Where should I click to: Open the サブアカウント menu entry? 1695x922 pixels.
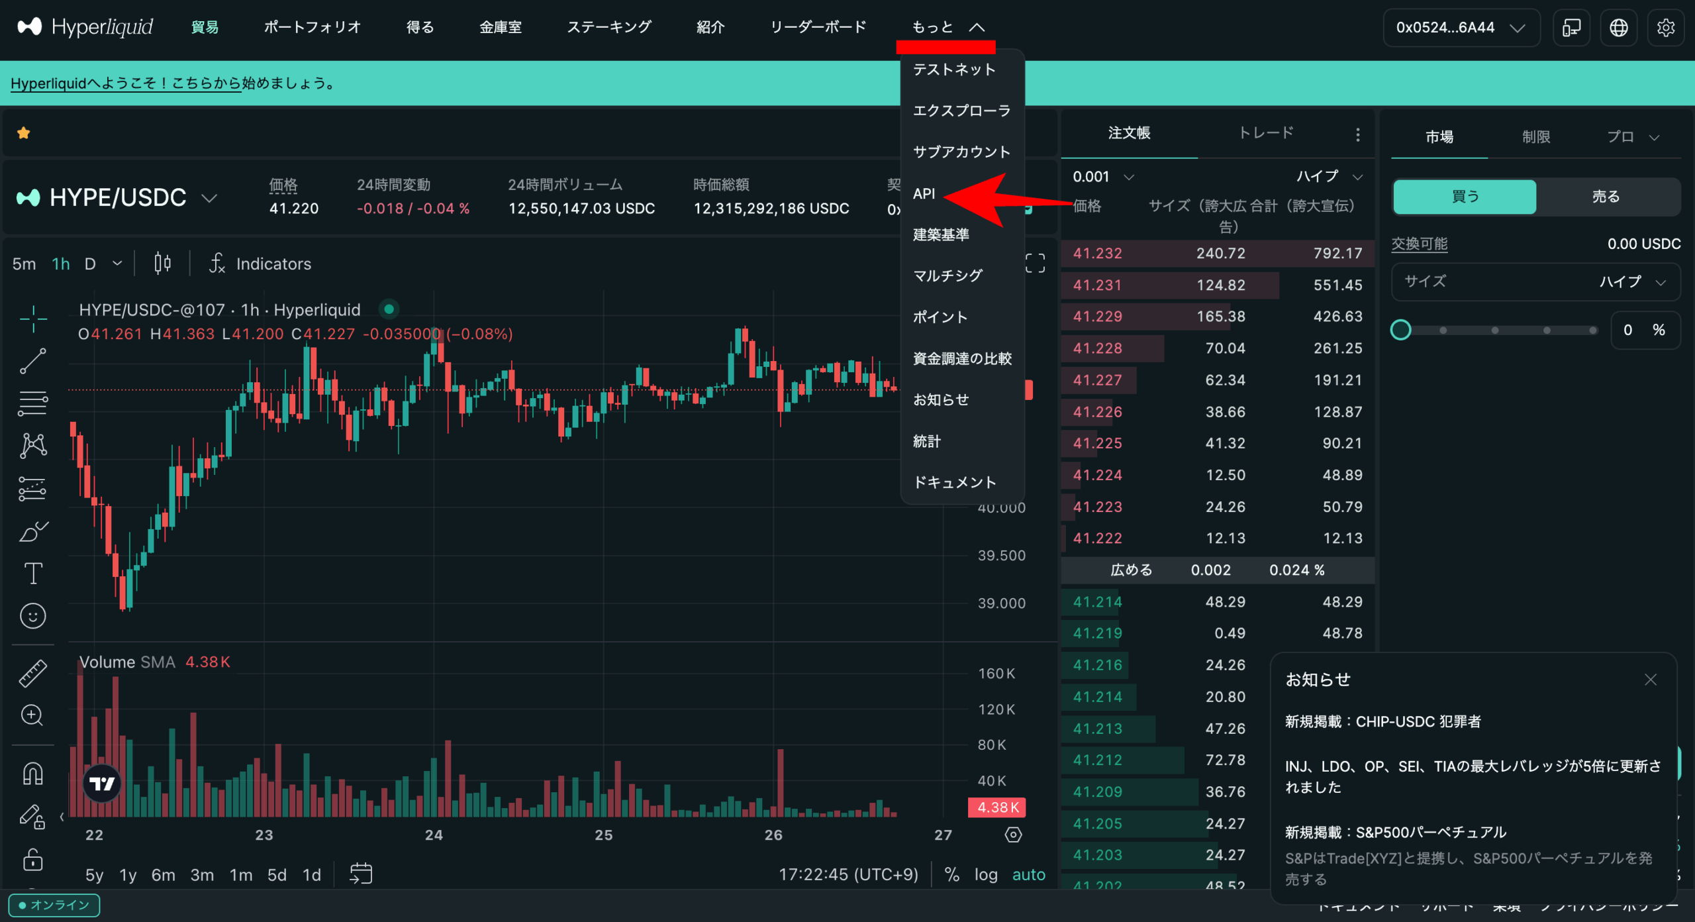coord(961,152)
